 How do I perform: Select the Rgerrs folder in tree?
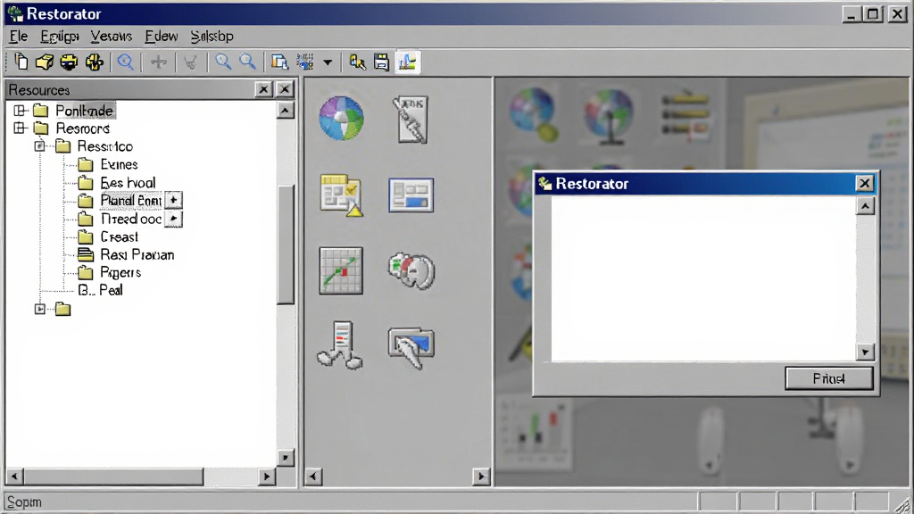[109, 272]
